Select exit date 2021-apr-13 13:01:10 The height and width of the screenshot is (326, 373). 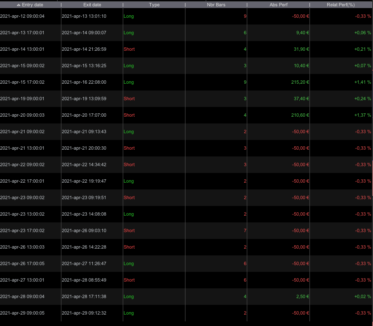pos(84,16)
